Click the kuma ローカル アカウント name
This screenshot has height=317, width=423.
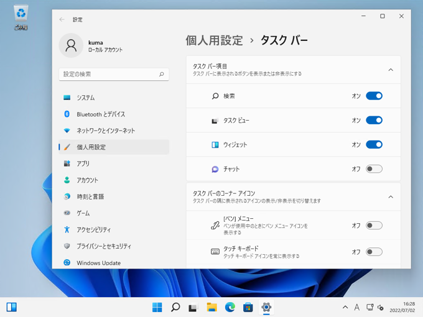(105, 46)
